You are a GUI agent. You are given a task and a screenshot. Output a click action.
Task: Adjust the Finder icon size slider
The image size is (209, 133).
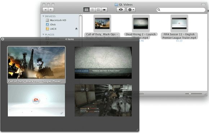point(190,94)
